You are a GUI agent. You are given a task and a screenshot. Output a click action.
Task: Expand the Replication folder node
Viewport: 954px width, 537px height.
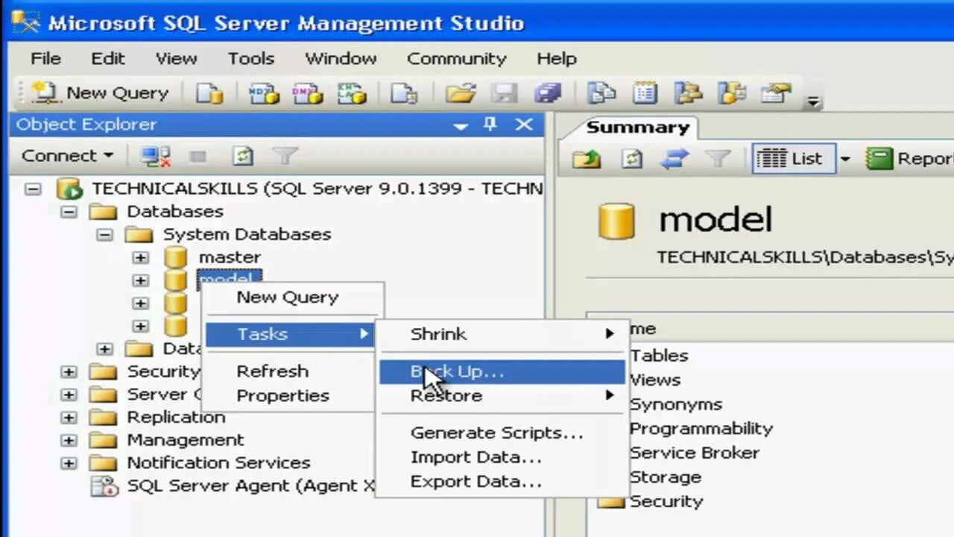tap(69, 417)
